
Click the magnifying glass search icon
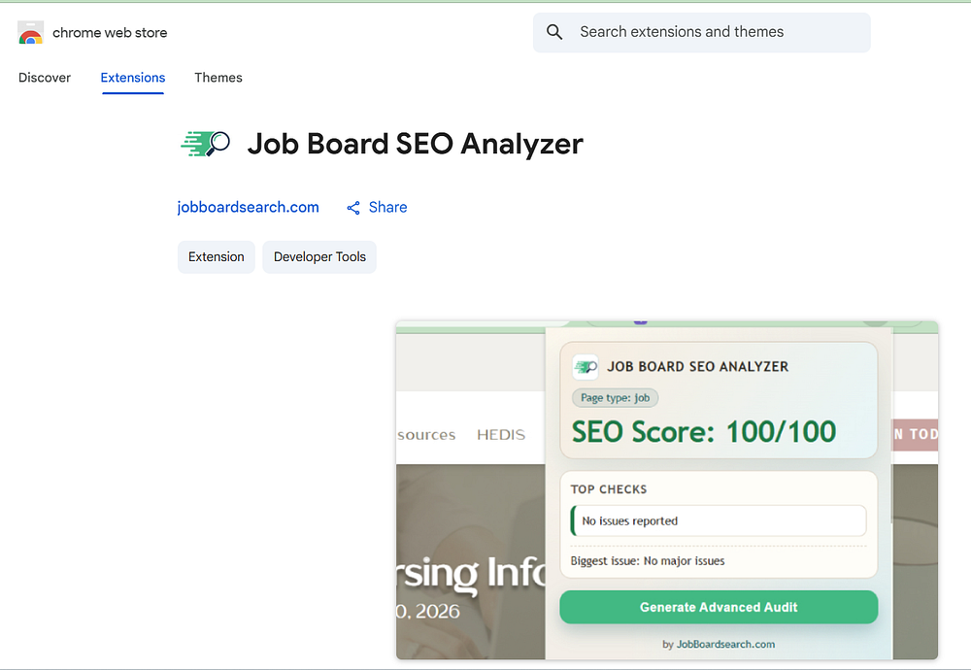coord(554,32)
